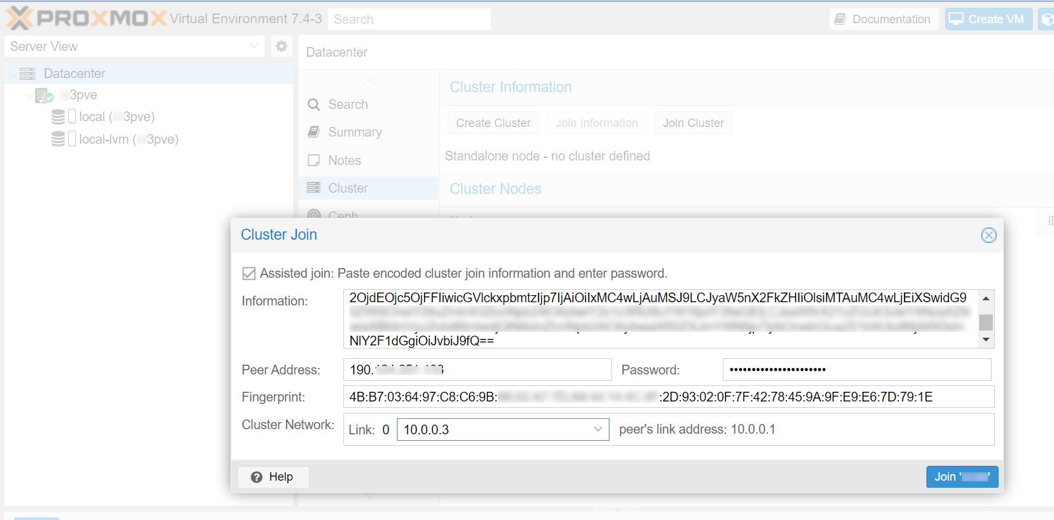Click the Create CT cube icon
This screenshot has width=1054, height=520.
[x=1048, y=19]
